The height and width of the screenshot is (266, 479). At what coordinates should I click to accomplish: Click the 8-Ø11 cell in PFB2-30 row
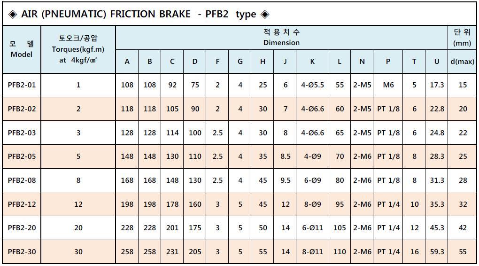click(x=312, y=252)
